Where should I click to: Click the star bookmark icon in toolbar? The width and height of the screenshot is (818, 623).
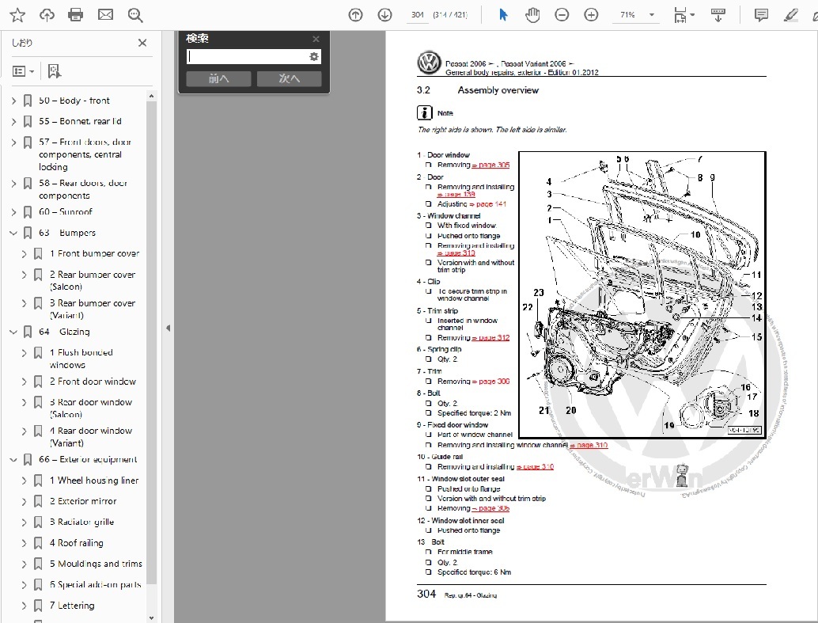click(17, 15)
